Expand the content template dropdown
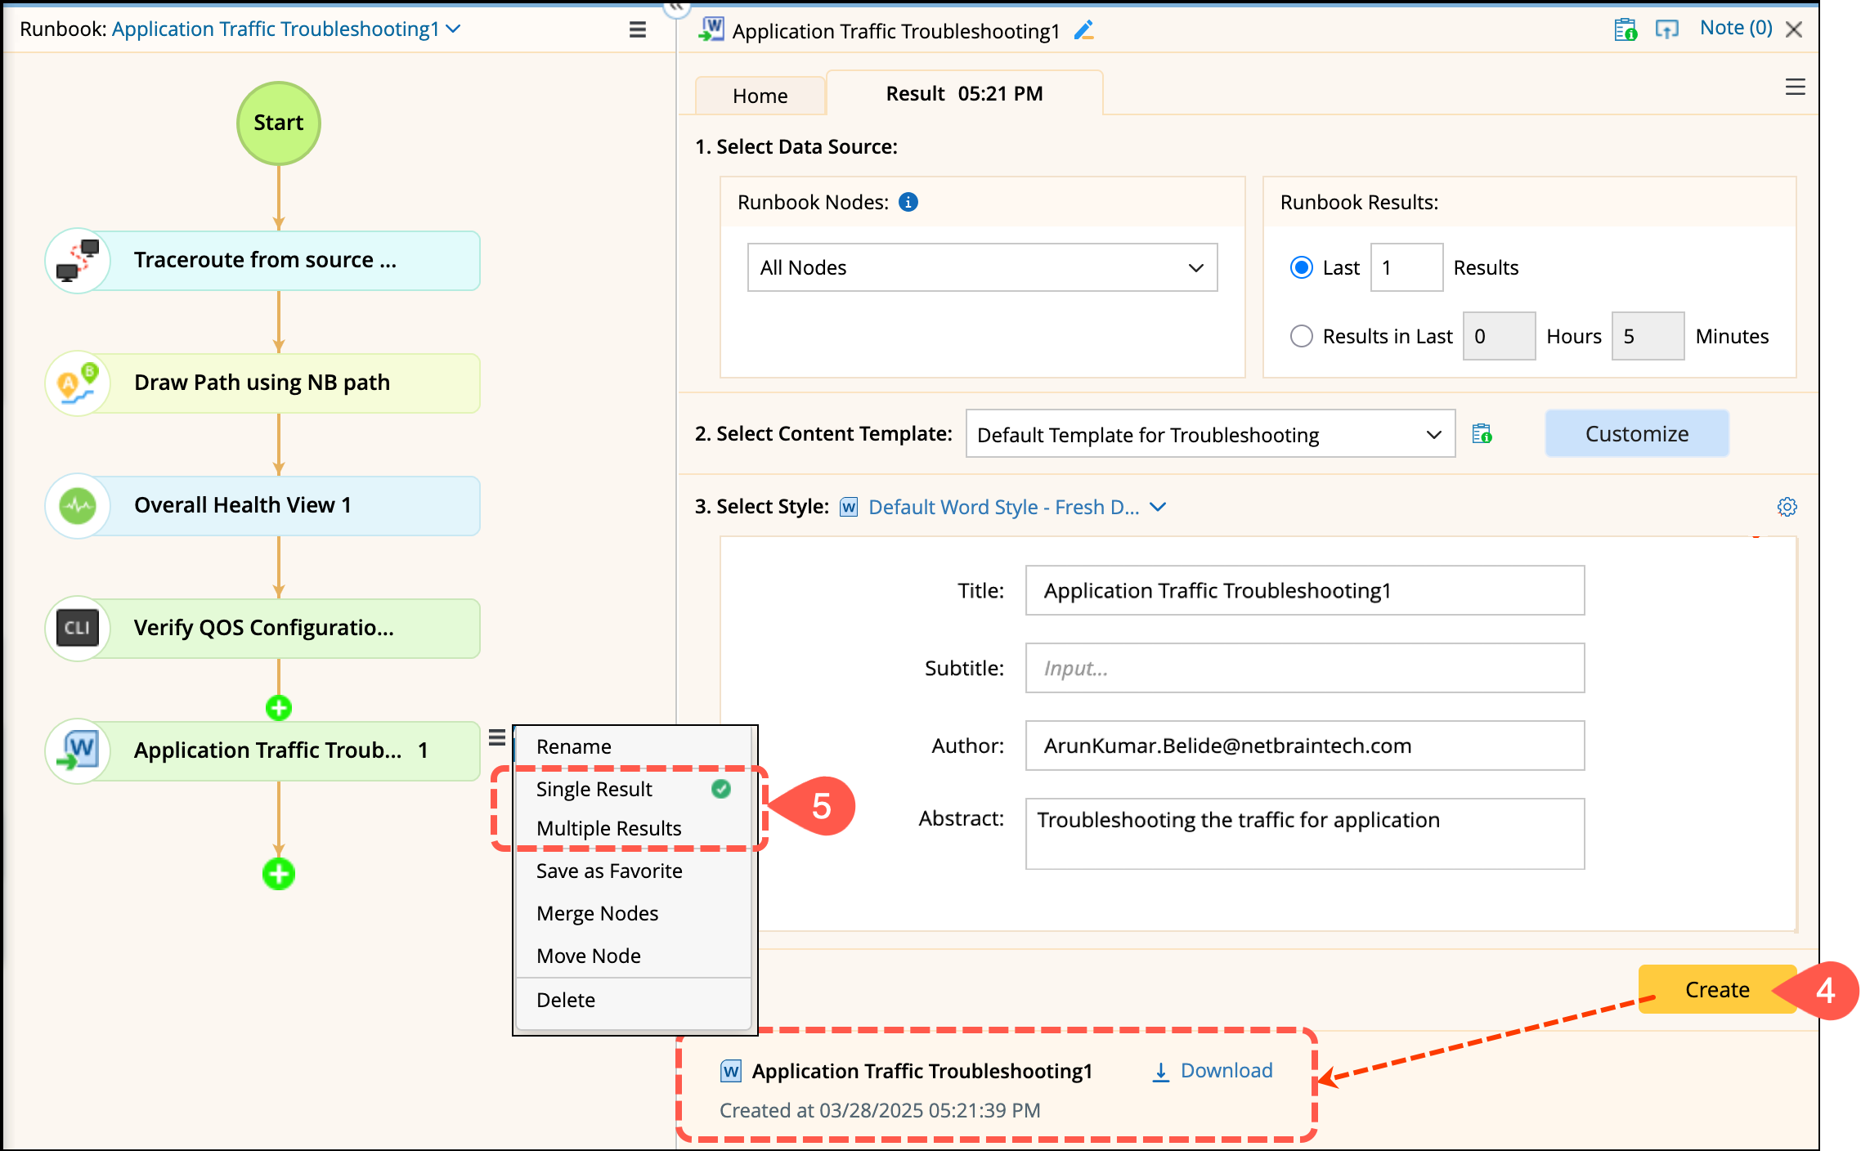 click(1209, 434)
